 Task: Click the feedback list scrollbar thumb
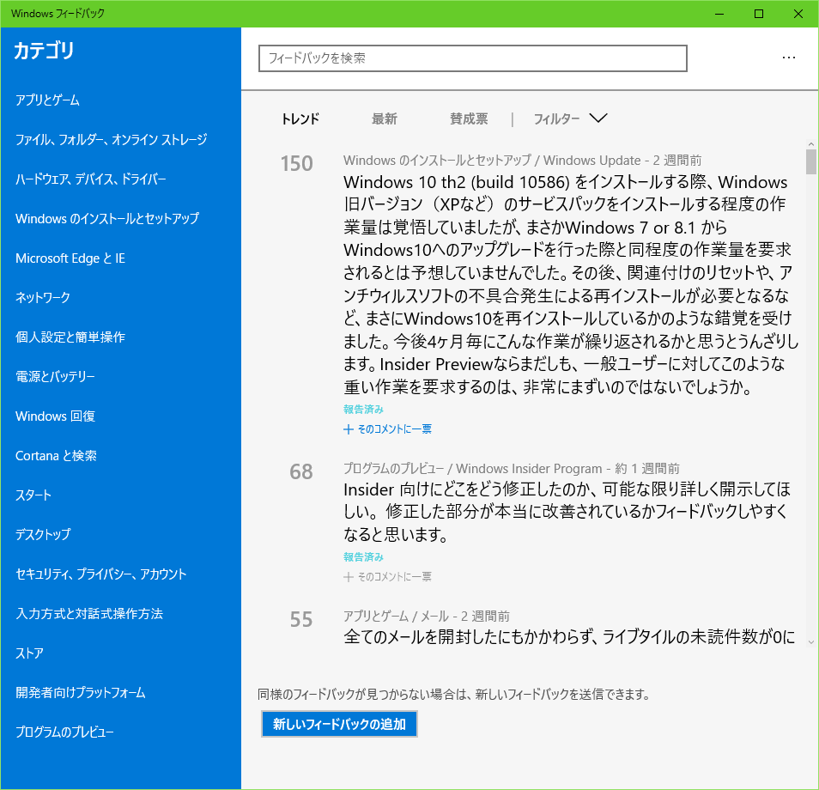810,161
